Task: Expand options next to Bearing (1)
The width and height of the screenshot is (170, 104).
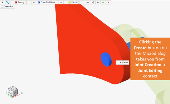Action: 34,2
